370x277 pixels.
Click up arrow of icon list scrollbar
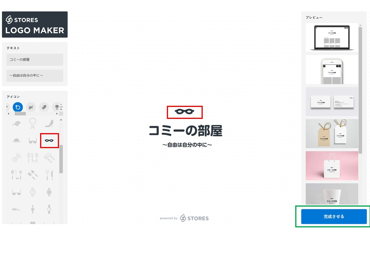coord(61,120)
